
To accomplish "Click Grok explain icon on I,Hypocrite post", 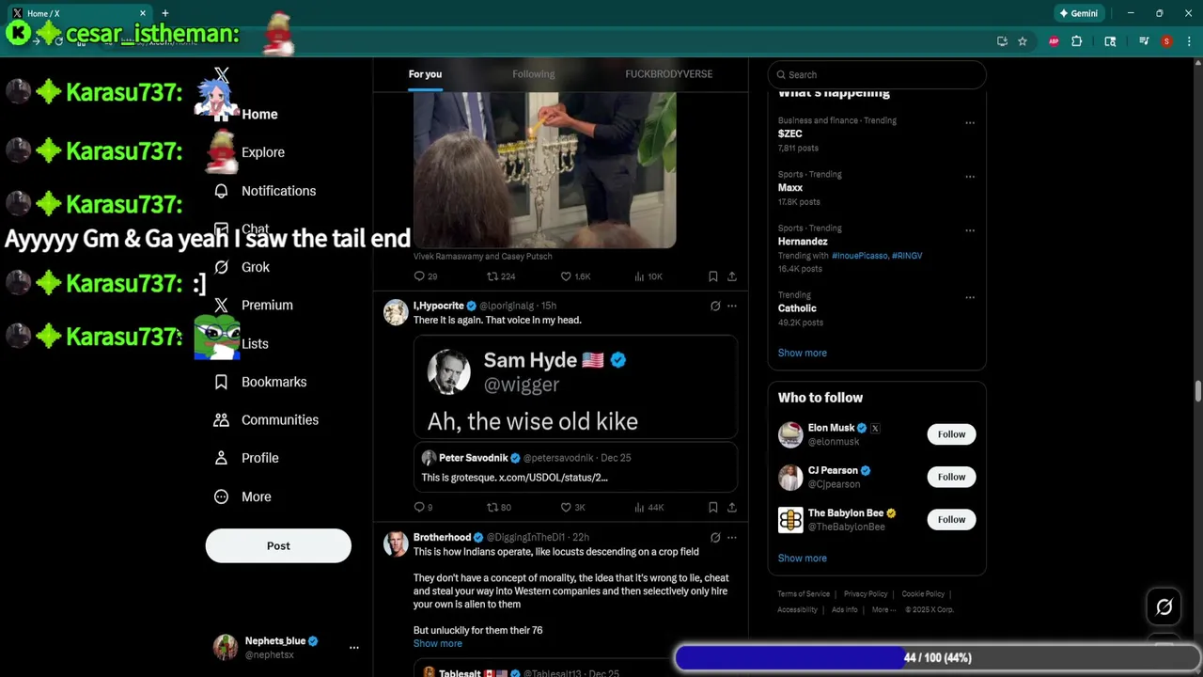I will click(x=715, y=306).
